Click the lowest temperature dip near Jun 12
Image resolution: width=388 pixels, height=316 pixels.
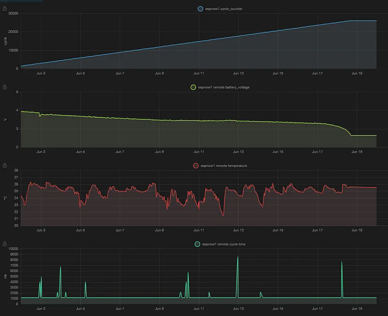click(x=223, y=215)
